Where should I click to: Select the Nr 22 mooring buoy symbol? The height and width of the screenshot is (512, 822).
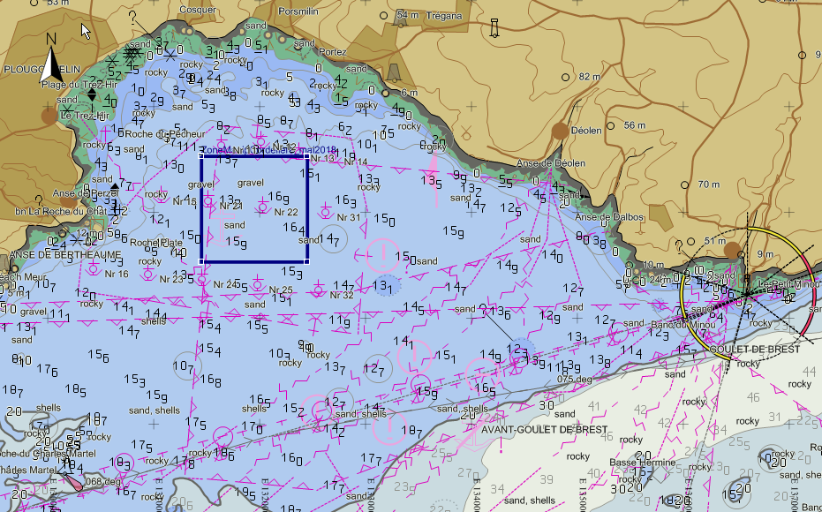[x=263, y=206]
